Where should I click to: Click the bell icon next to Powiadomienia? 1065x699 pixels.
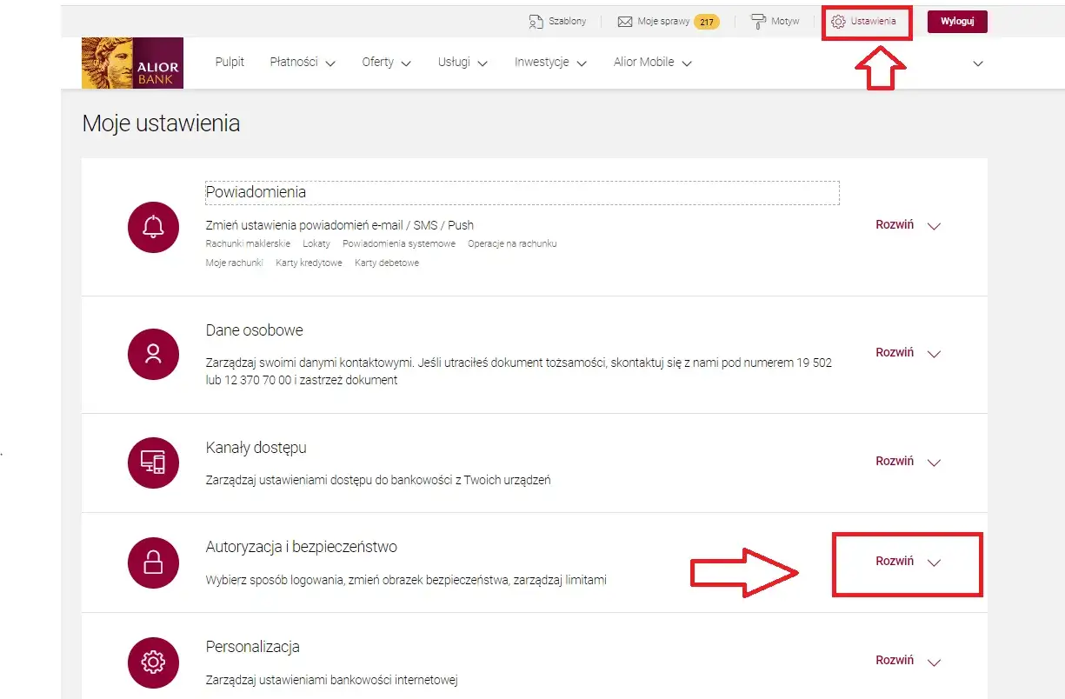(153, 227)
